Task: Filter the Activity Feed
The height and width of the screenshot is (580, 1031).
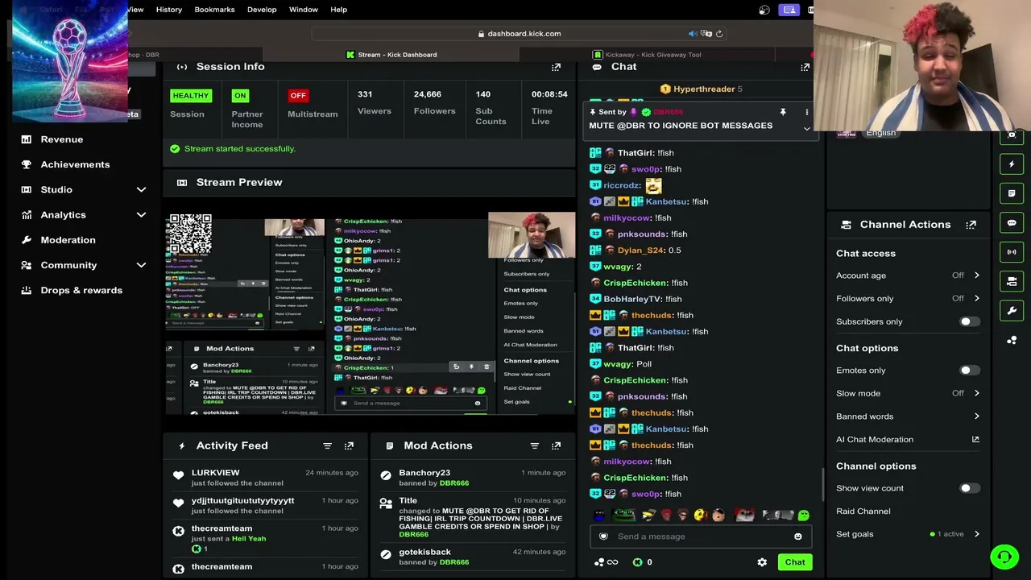Action: (327, 445)
